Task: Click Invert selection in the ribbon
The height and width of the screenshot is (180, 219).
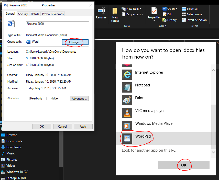Action: (x=194, y=20)
